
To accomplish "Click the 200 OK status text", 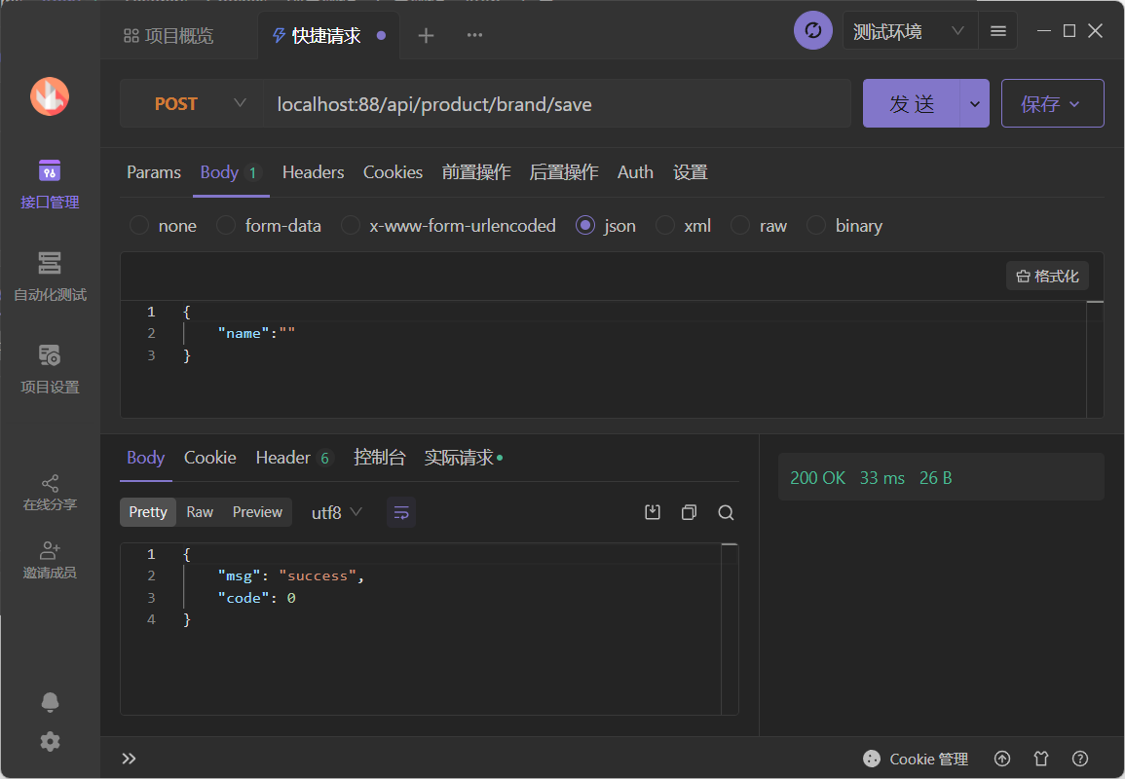I will coord(818,478).
